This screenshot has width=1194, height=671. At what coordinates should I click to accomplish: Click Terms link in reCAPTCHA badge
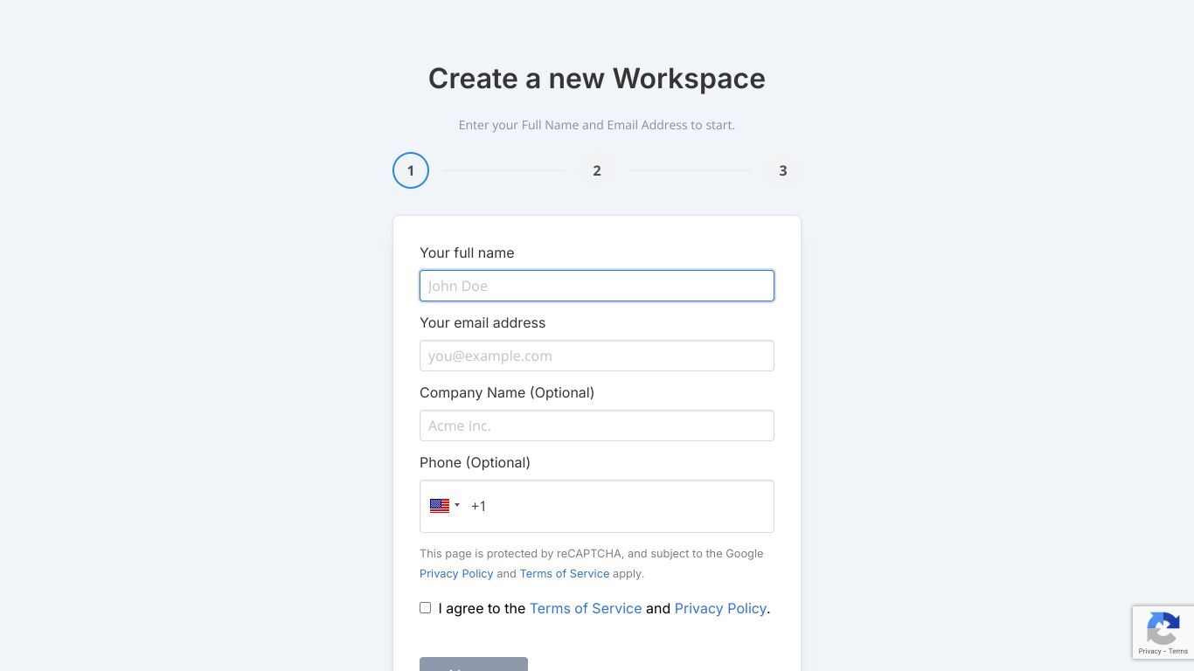point(1178,651)
